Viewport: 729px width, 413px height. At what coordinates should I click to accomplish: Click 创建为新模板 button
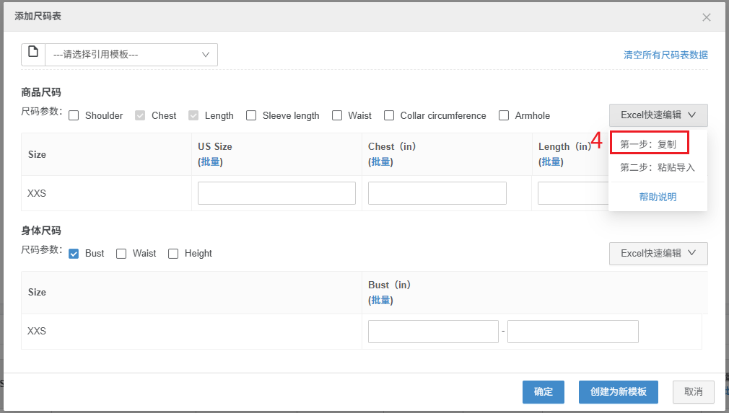[618, 392]
